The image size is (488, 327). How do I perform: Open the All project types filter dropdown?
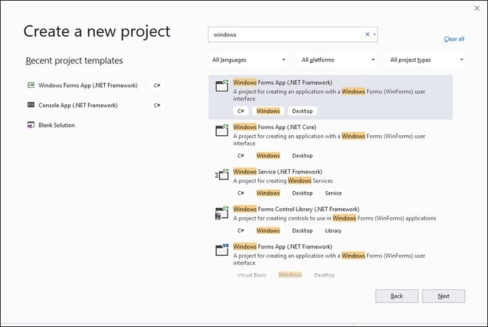click(x=425, y=60)
